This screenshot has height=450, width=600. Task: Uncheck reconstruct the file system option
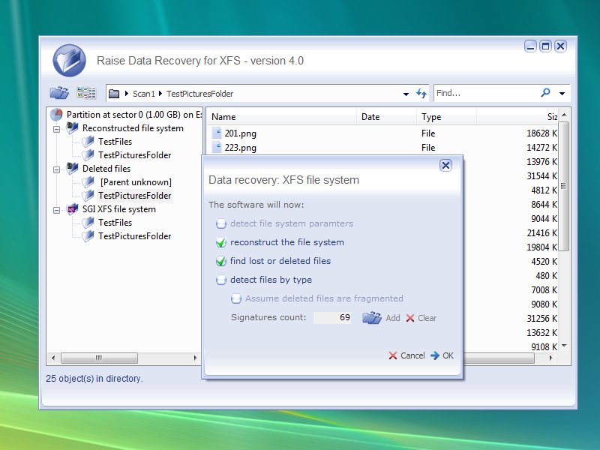point(221,242)
